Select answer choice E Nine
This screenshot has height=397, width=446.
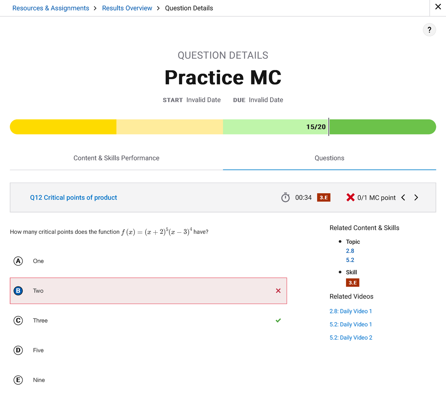[18, 380]
